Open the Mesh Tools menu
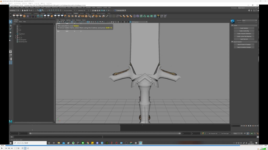This screenshot has width=268, height=150. [x=55, y=8]
